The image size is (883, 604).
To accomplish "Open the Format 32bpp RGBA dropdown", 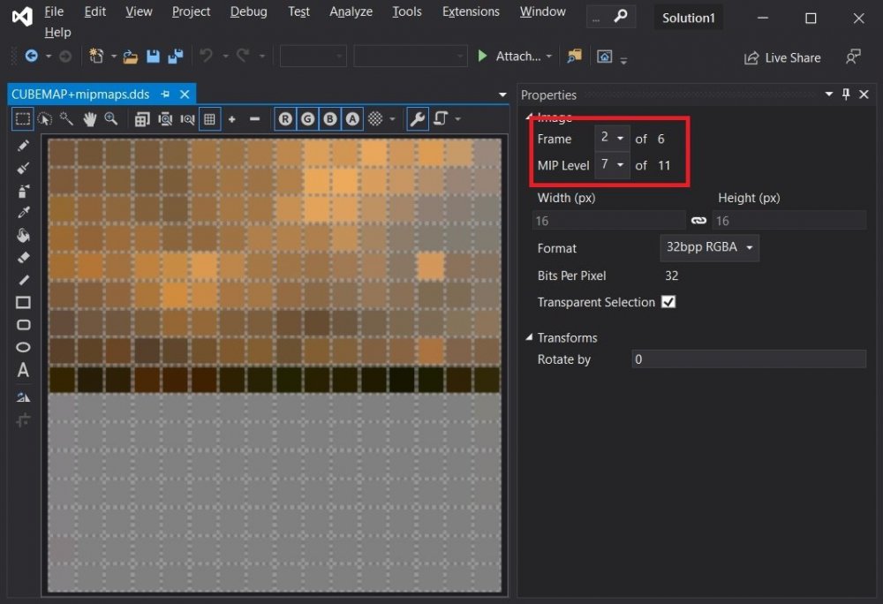I will pos(709,248).
